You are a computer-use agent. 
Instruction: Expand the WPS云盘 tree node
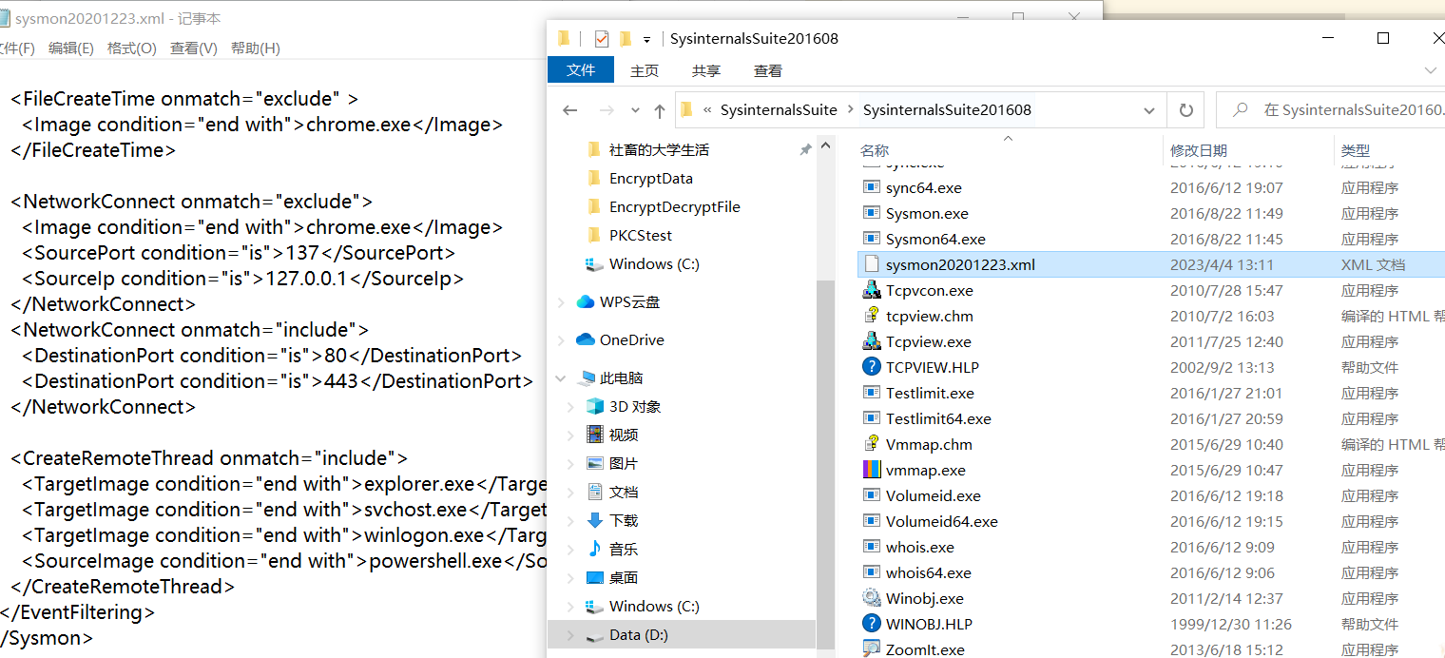(562, 302)
